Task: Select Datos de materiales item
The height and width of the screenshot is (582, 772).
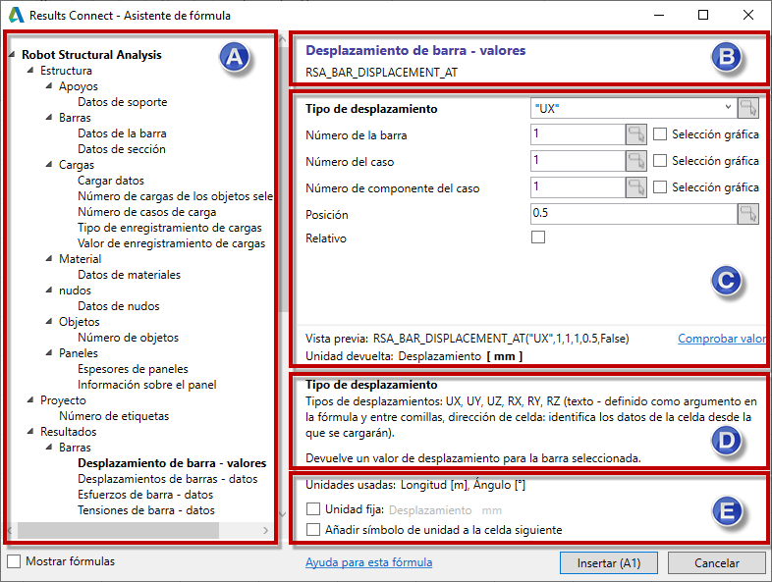Action: [129, 275]
